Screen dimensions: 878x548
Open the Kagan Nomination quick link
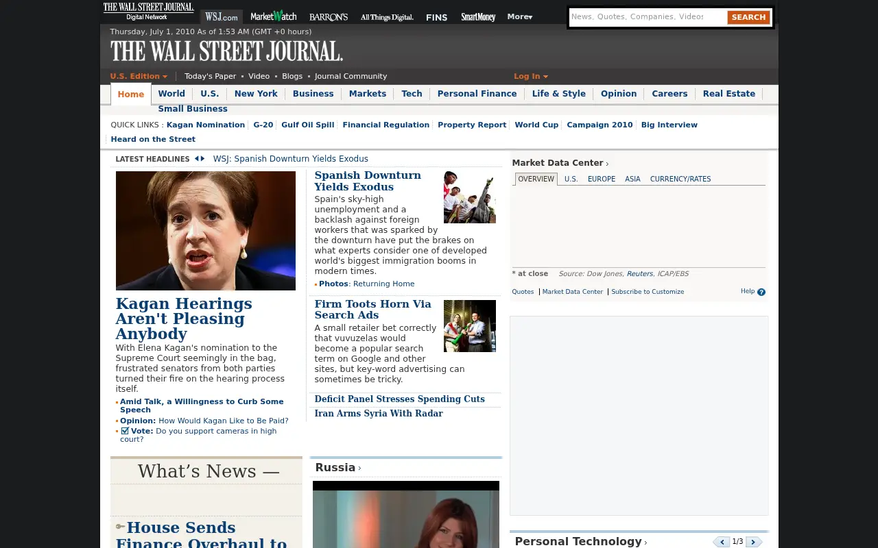click(206, 125)
